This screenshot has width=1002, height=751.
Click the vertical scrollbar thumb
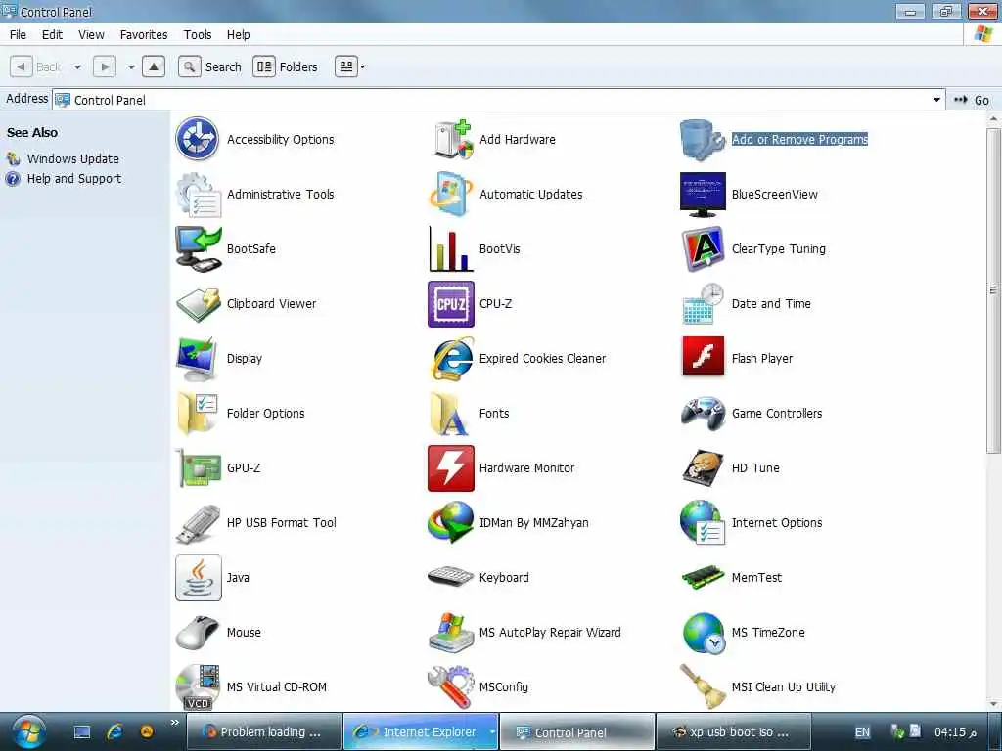[994, 290]
